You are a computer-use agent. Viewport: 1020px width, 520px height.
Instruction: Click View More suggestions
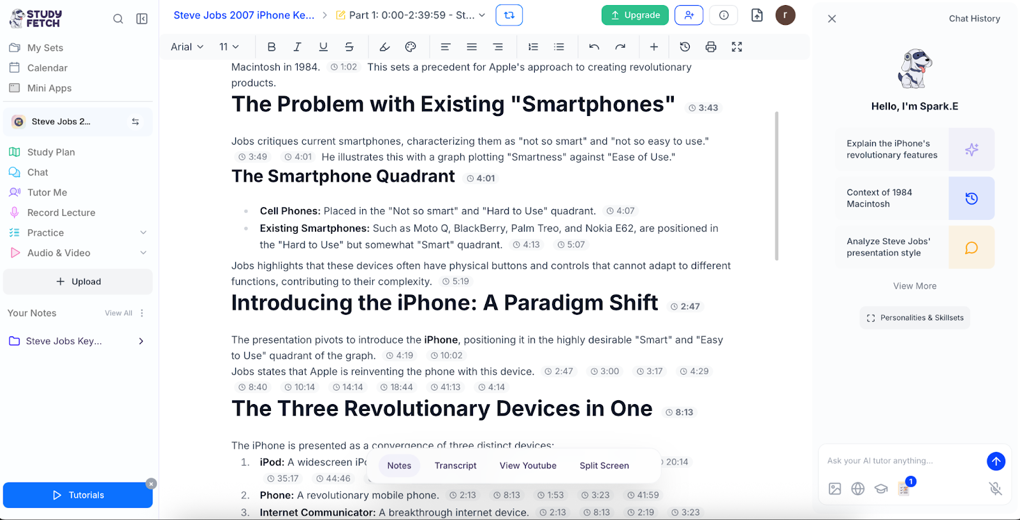click(915, 286)
